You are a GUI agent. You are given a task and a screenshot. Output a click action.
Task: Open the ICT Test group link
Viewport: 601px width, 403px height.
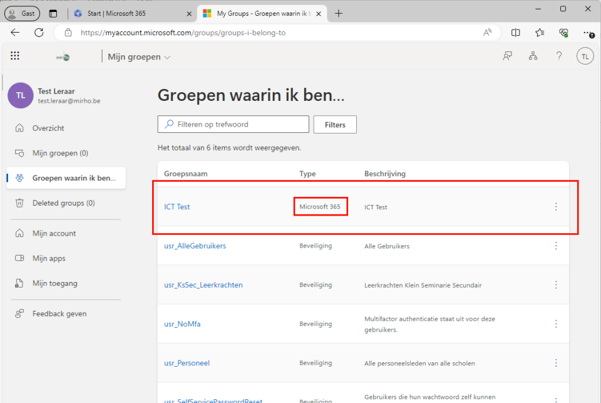coord(177,207)
